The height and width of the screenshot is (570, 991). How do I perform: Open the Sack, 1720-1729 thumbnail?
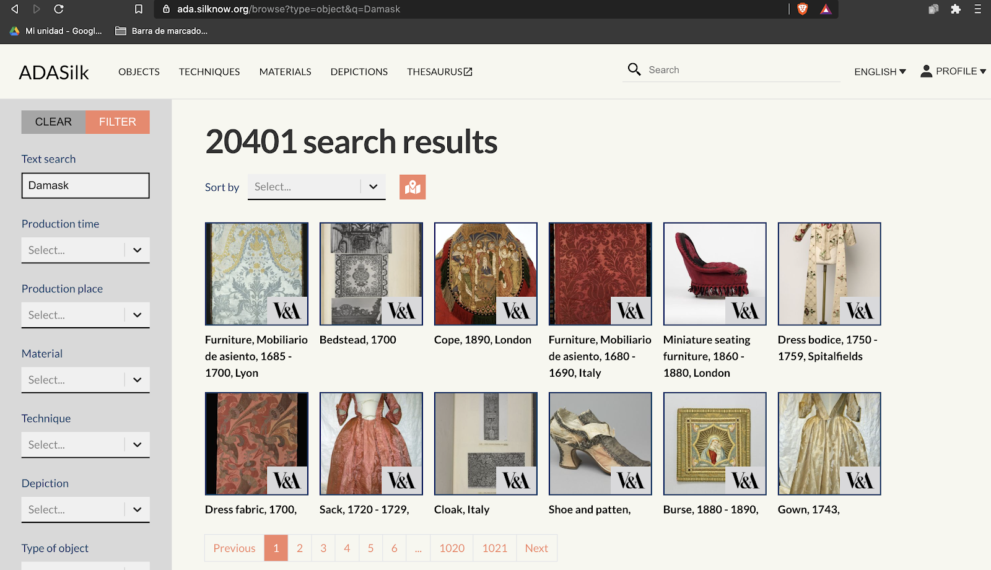pos(371,444)
